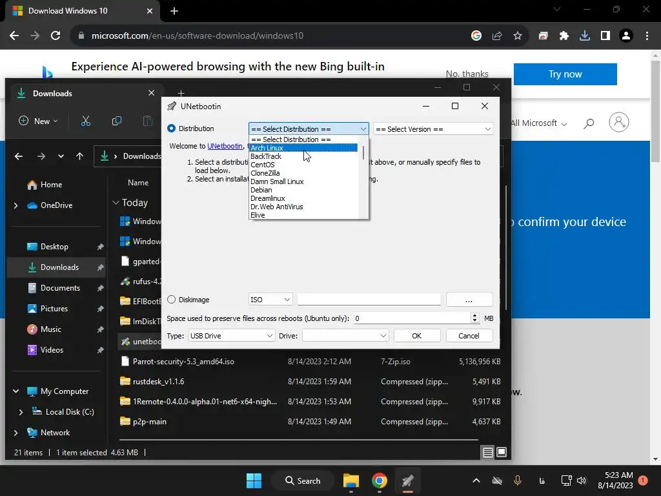Toggle Chrome side panel icon
The width and height of the screenshot is (661, 496).
[605, 36]
